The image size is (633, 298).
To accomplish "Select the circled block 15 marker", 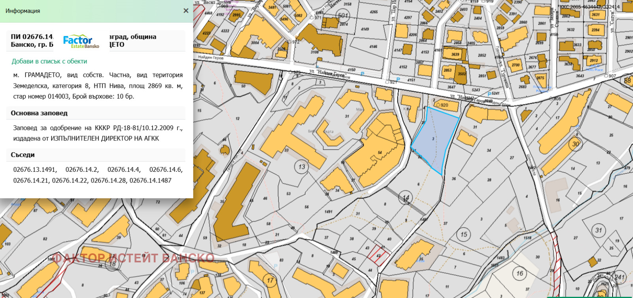I will click(464, 234).
